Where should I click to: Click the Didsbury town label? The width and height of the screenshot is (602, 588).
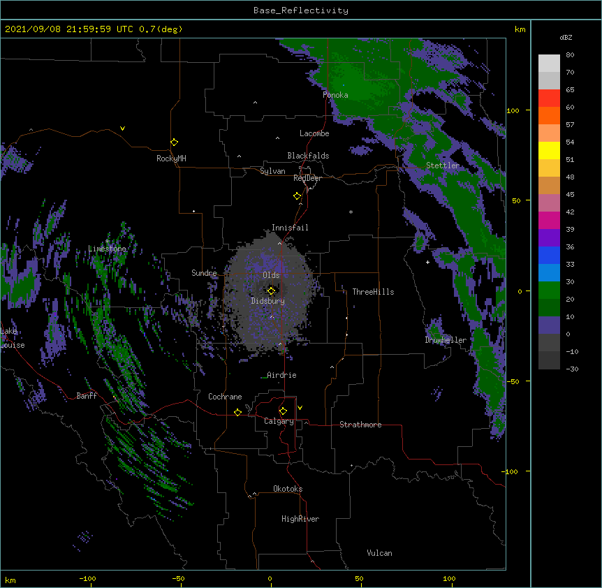[x=268, y=301]
